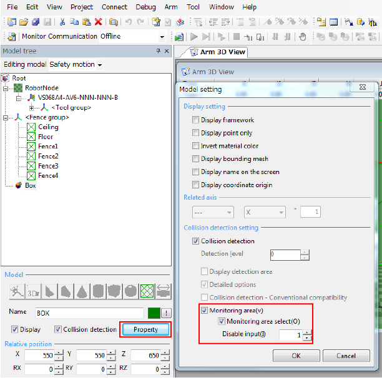This screenshot has width=382, height=378.
Task: Toggle Invert material color checkbox
Action: 196,146
